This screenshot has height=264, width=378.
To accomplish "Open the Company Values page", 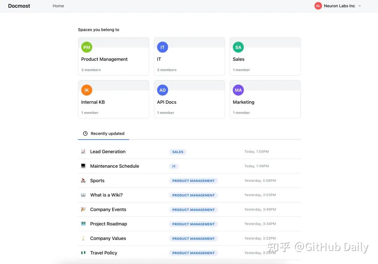I will pos(108,238).
